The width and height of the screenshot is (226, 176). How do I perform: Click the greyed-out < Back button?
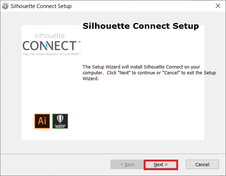tap(127, 164)
